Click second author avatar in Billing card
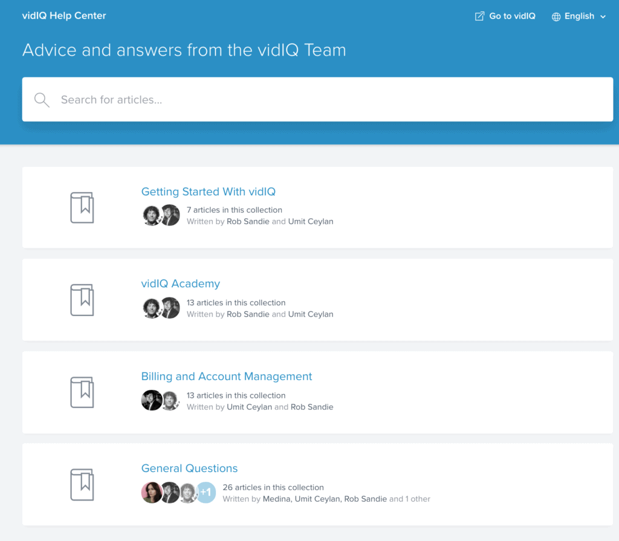 [x=170, y=400]
